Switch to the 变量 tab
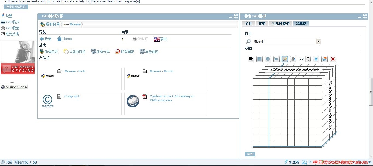The height and width of the screenshot is (166, 373). (x=262, y=23)
